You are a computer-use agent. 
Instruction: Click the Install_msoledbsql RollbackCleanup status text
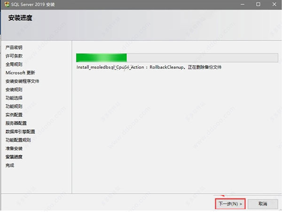149,67
